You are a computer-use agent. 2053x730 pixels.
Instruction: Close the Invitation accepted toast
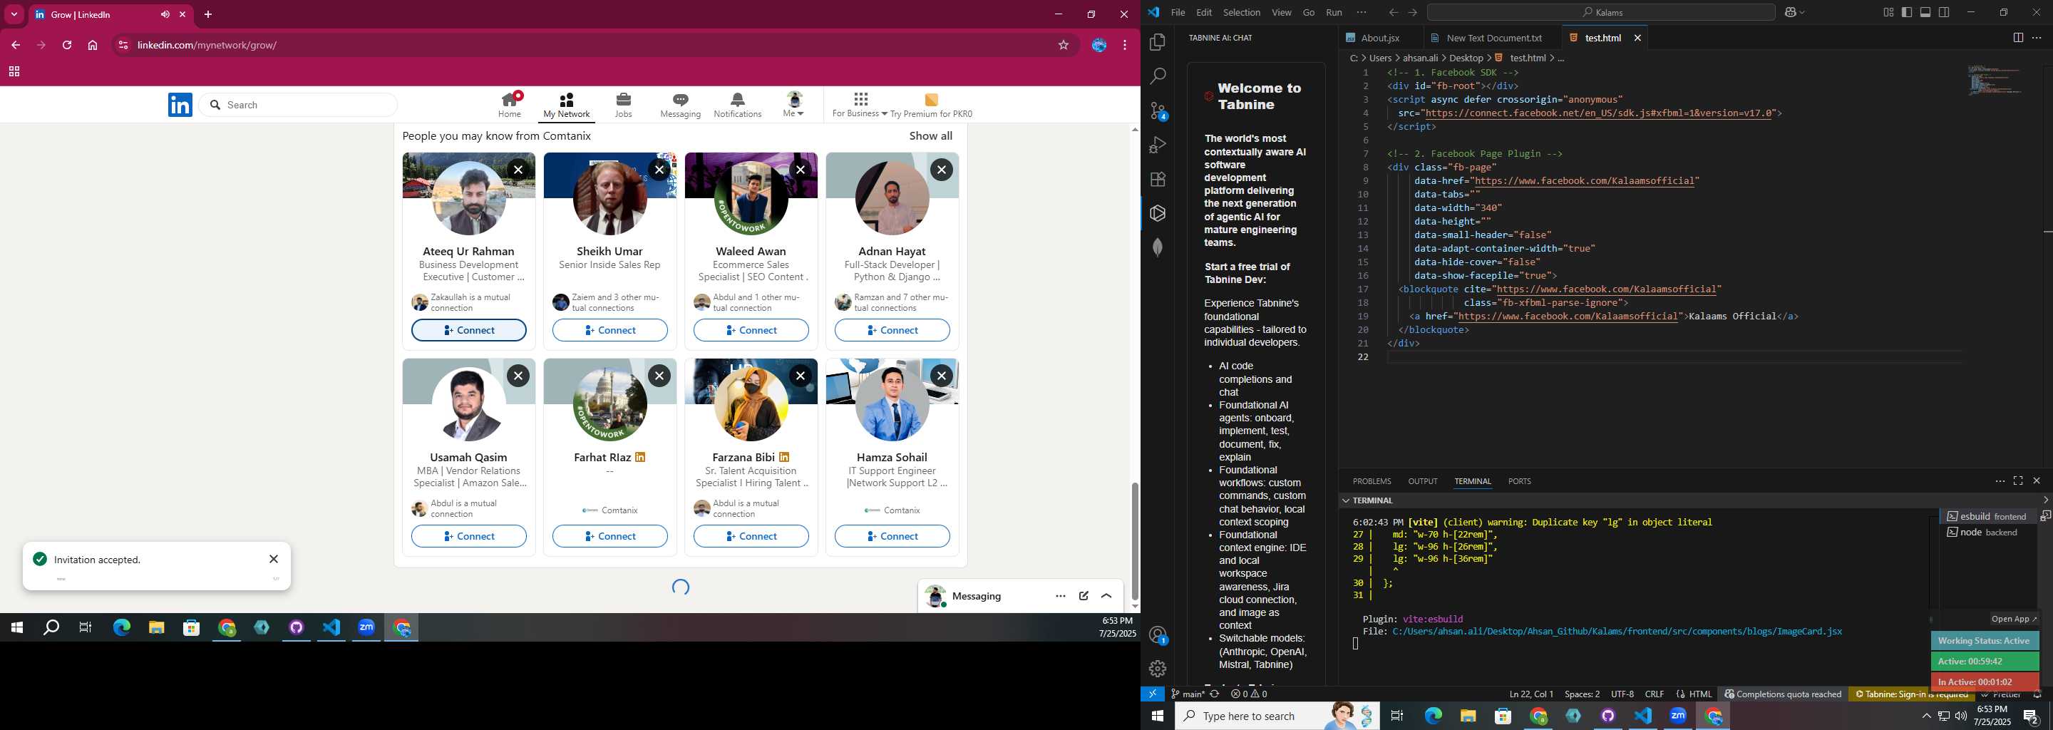click(273, 560)
